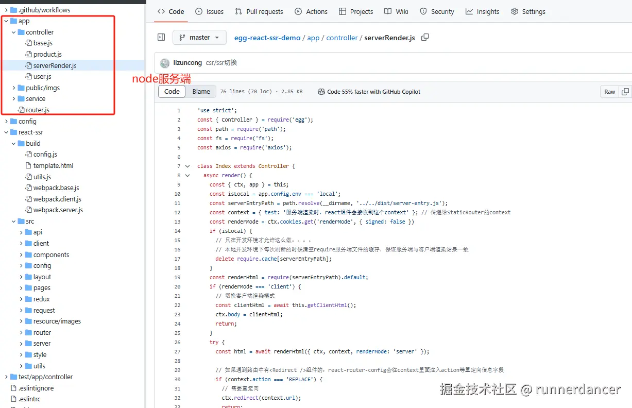View the Insights tab
The width and height of the screenshot is (632, 408).
pos(483,11)
